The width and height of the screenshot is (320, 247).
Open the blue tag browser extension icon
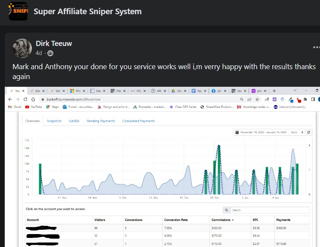282,99
